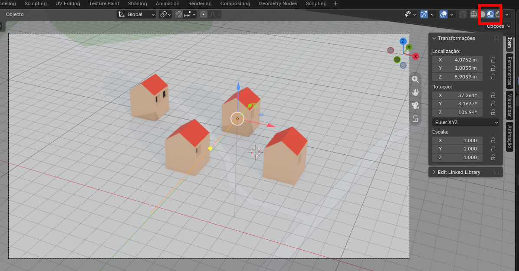Switch to Compositing workspace tab

(x=235, y=3)
